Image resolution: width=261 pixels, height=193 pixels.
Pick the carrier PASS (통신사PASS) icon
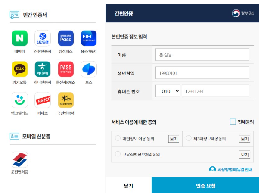coord(66,69)
